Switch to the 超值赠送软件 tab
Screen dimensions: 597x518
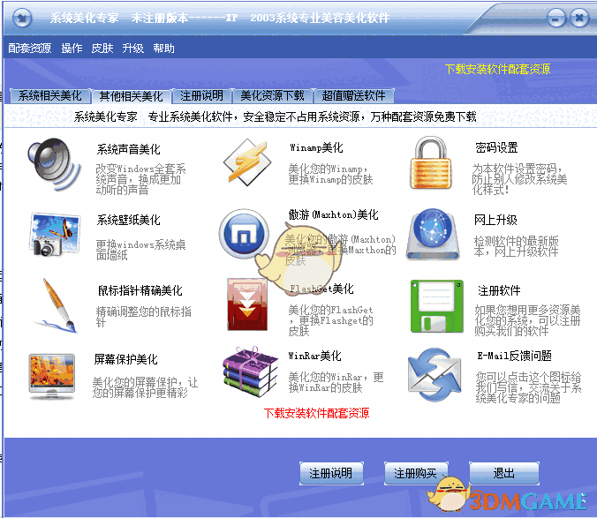[x=354, y=95]
